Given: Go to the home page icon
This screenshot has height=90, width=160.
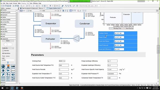Looking at the screenshot, I should point(45,6).
